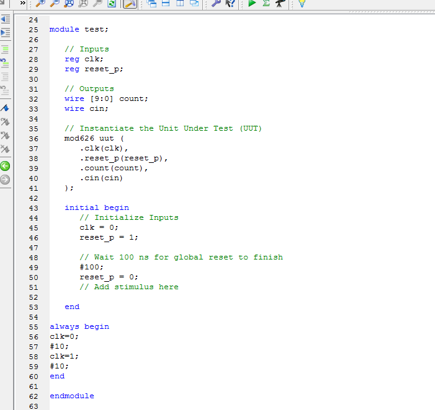The image size is (435, 410).
Task: Click the 'initial begin' line
Action: [x=97, y=207]
